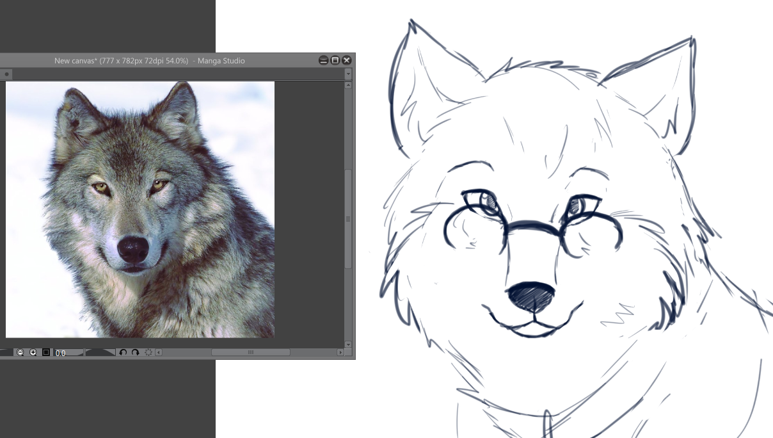Click the rotation angle value 0.0

point(60,353)
